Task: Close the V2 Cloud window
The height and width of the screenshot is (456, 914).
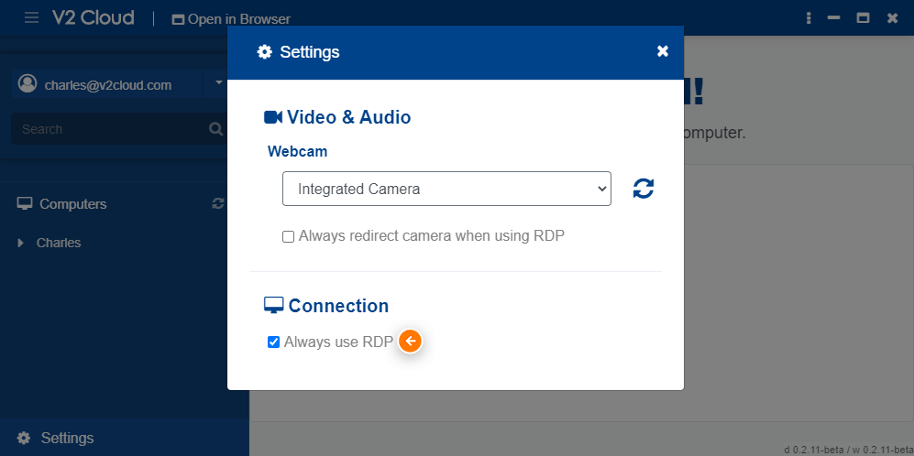Action: (892, 18)
